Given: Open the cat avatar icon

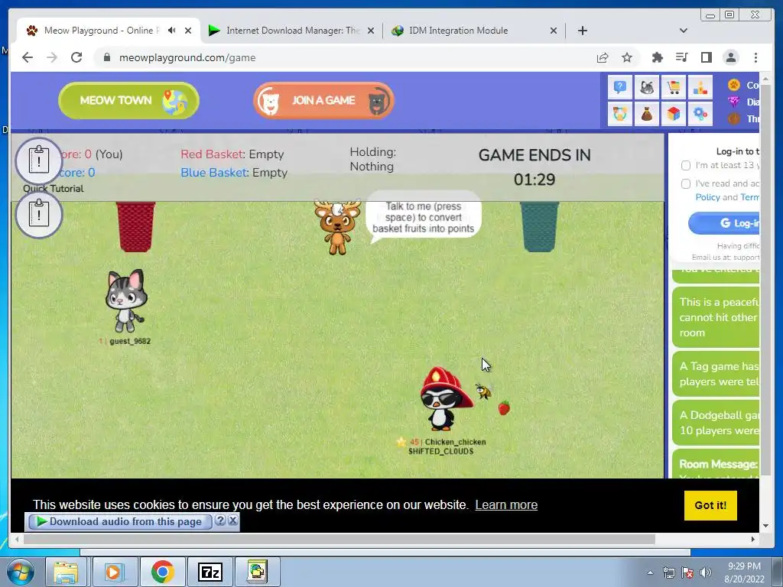Looking at the screenshot, I should [x=647, y=88].
